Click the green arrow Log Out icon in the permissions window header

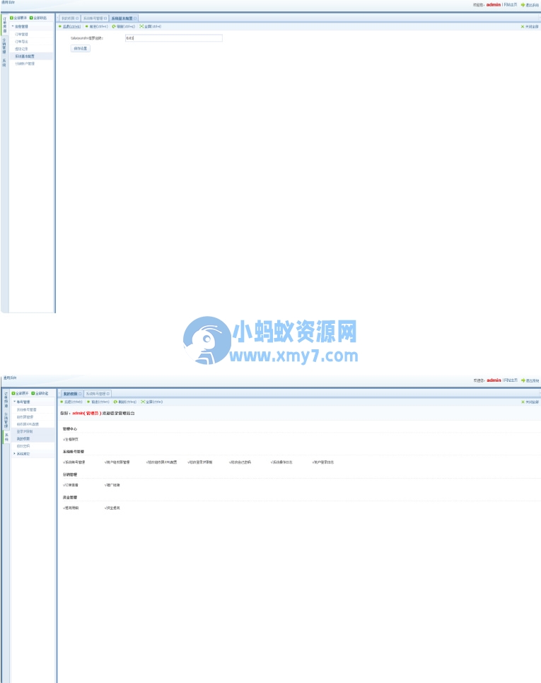(x=523, y=380)
